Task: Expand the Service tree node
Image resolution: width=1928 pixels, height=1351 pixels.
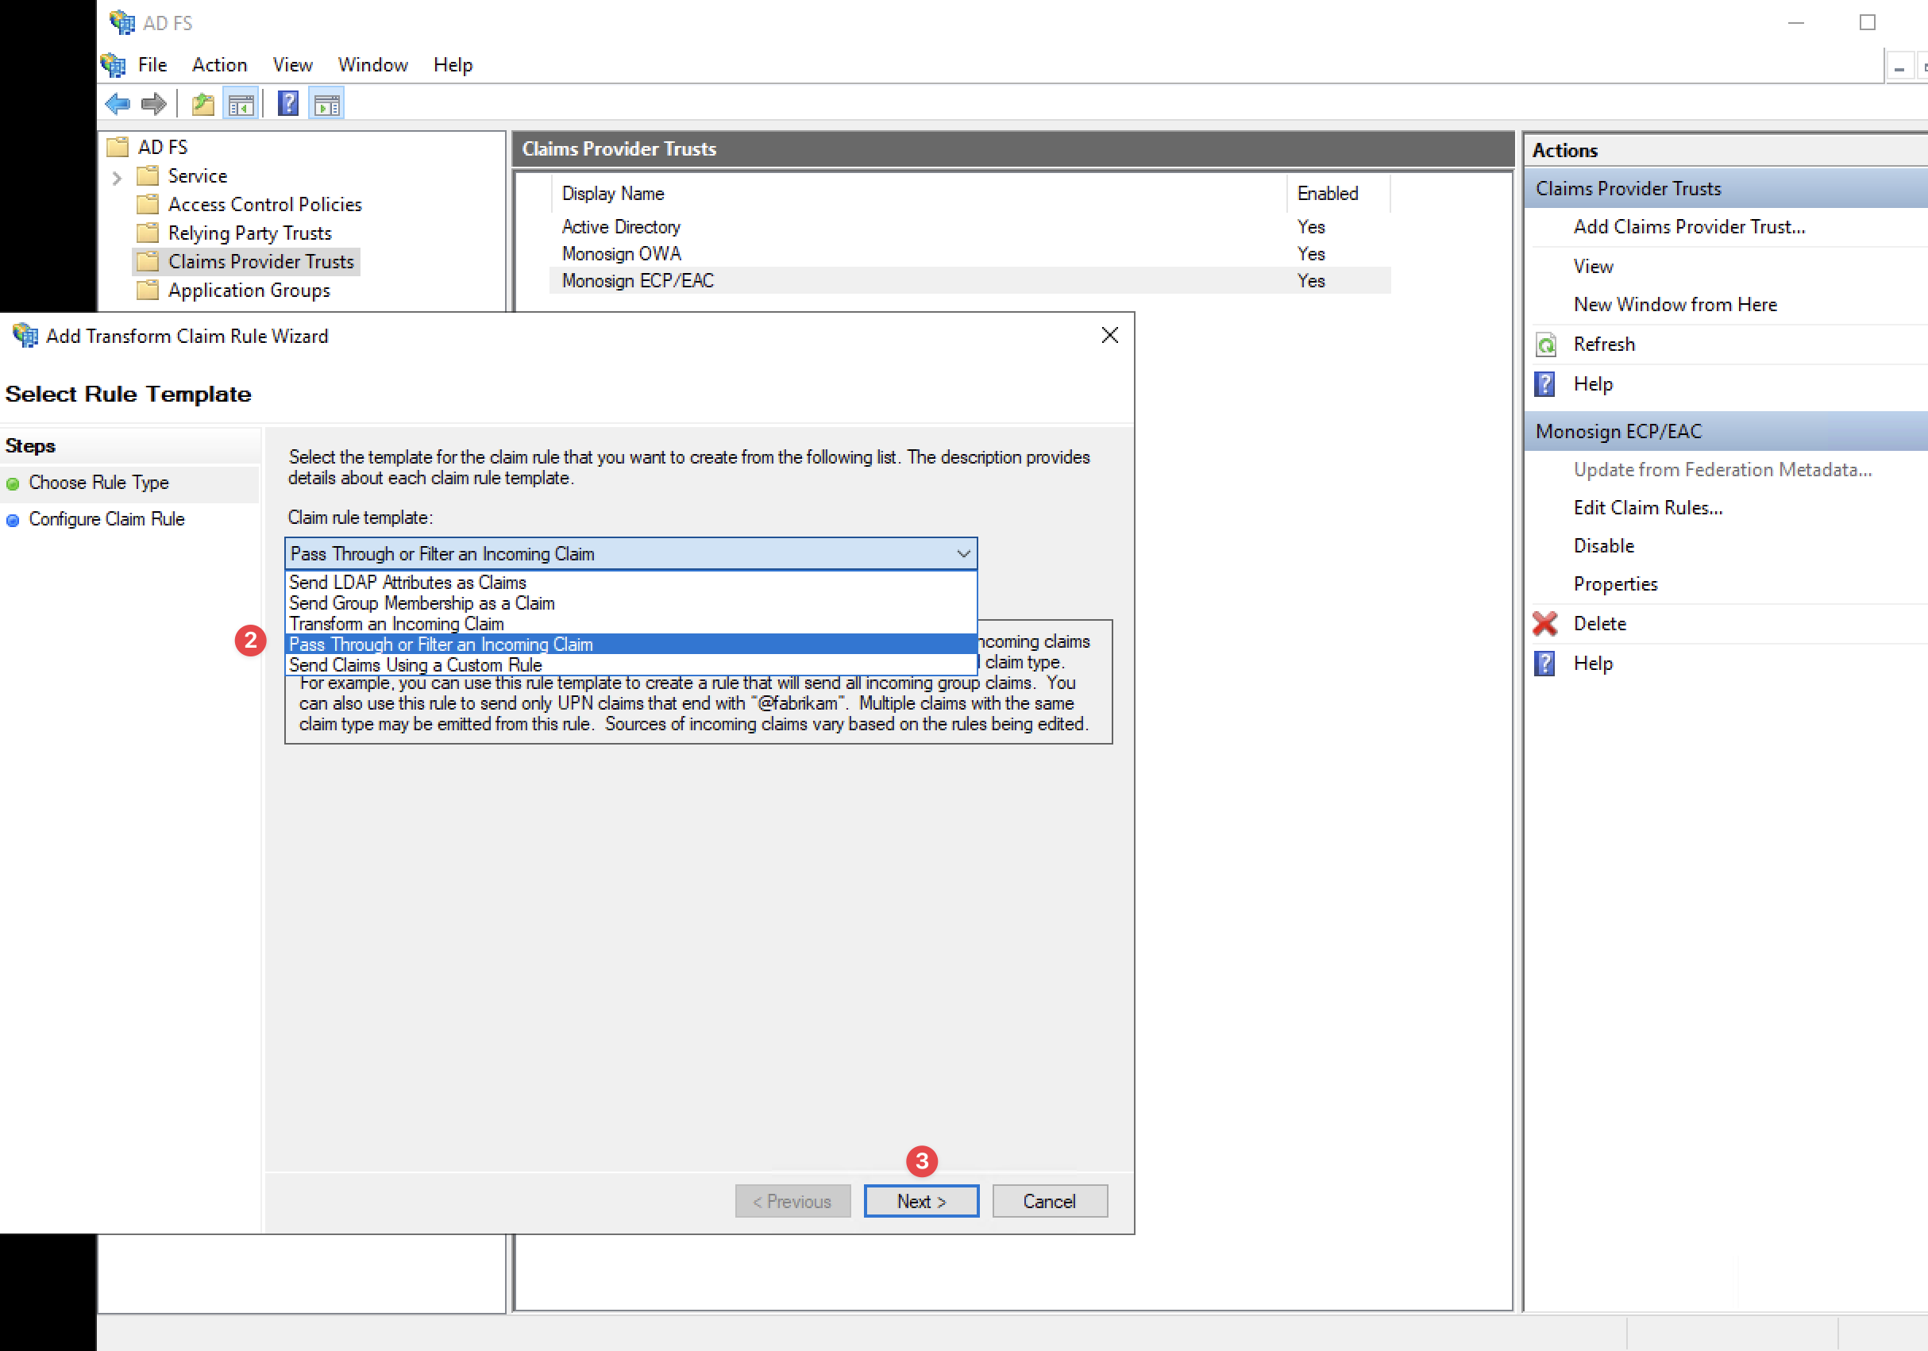Action: point(117,177)
